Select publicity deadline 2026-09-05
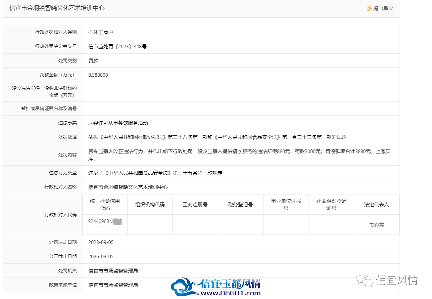Image resolution: width=432 pixels, height=299 pixels. point(101,256)
